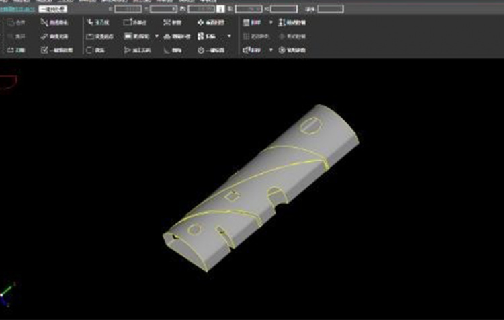Image resolution: width=504 pixels, height=320 pixels.
Task: Uncheck the ticked checkbox in the toolbar
Action: click(44, 50)
